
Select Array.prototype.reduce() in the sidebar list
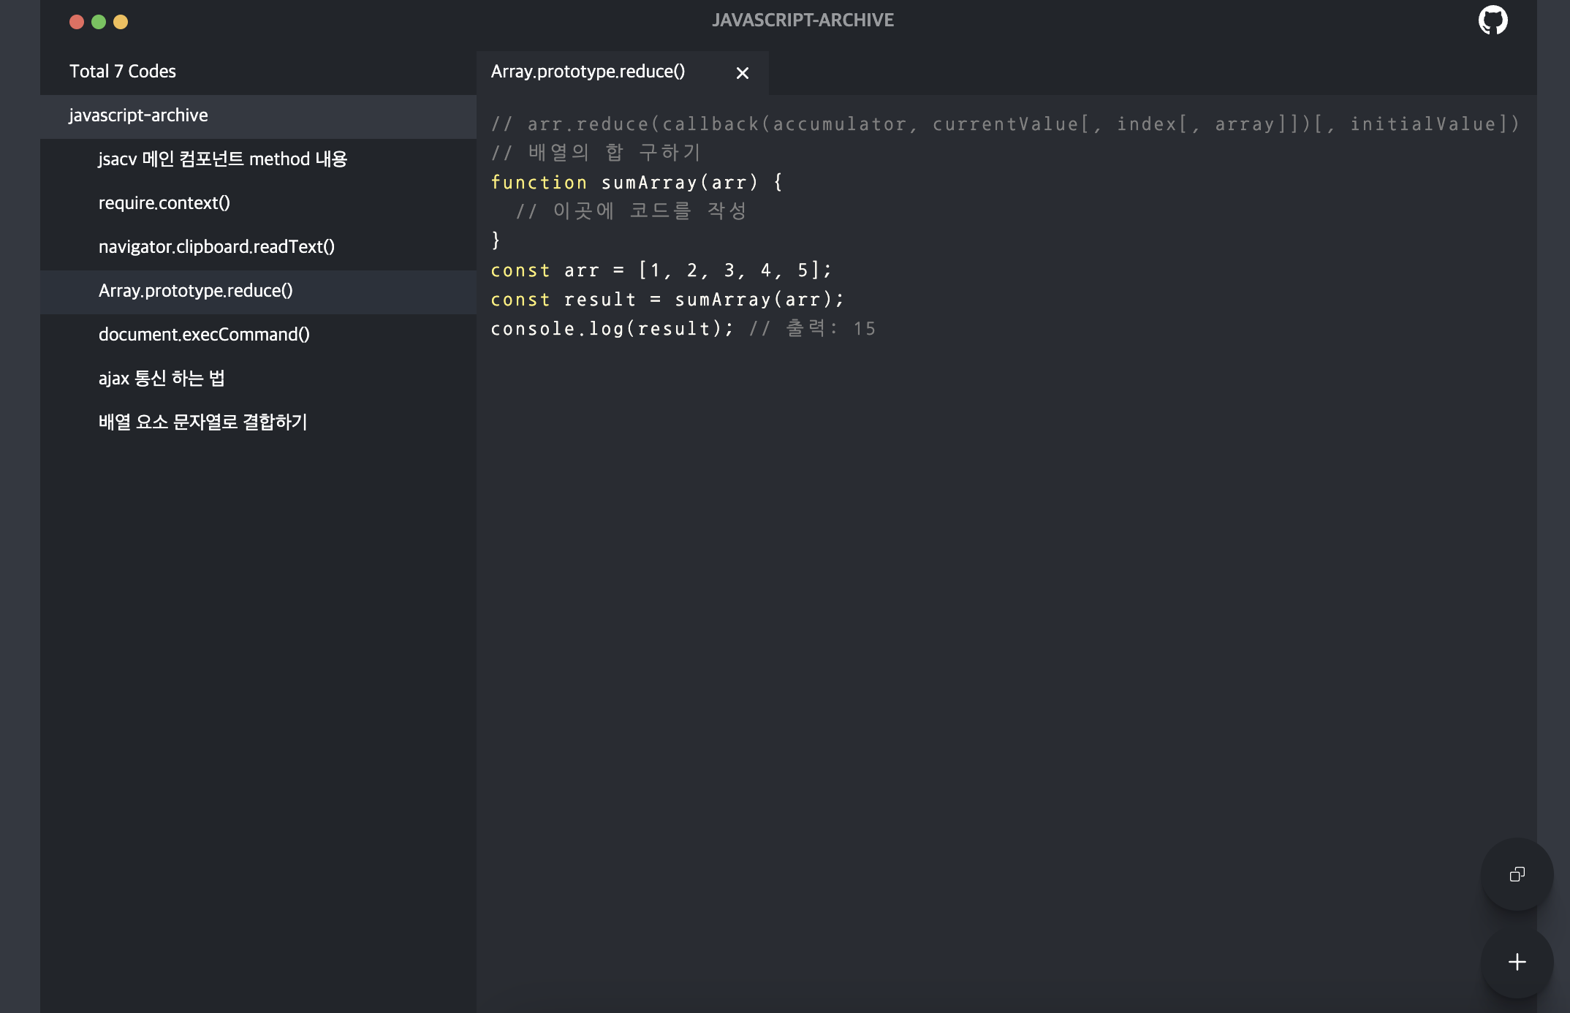coord(195,291)
